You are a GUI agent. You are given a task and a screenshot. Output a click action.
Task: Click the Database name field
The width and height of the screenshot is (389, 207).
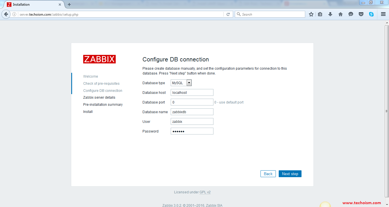tap(192, 112)
